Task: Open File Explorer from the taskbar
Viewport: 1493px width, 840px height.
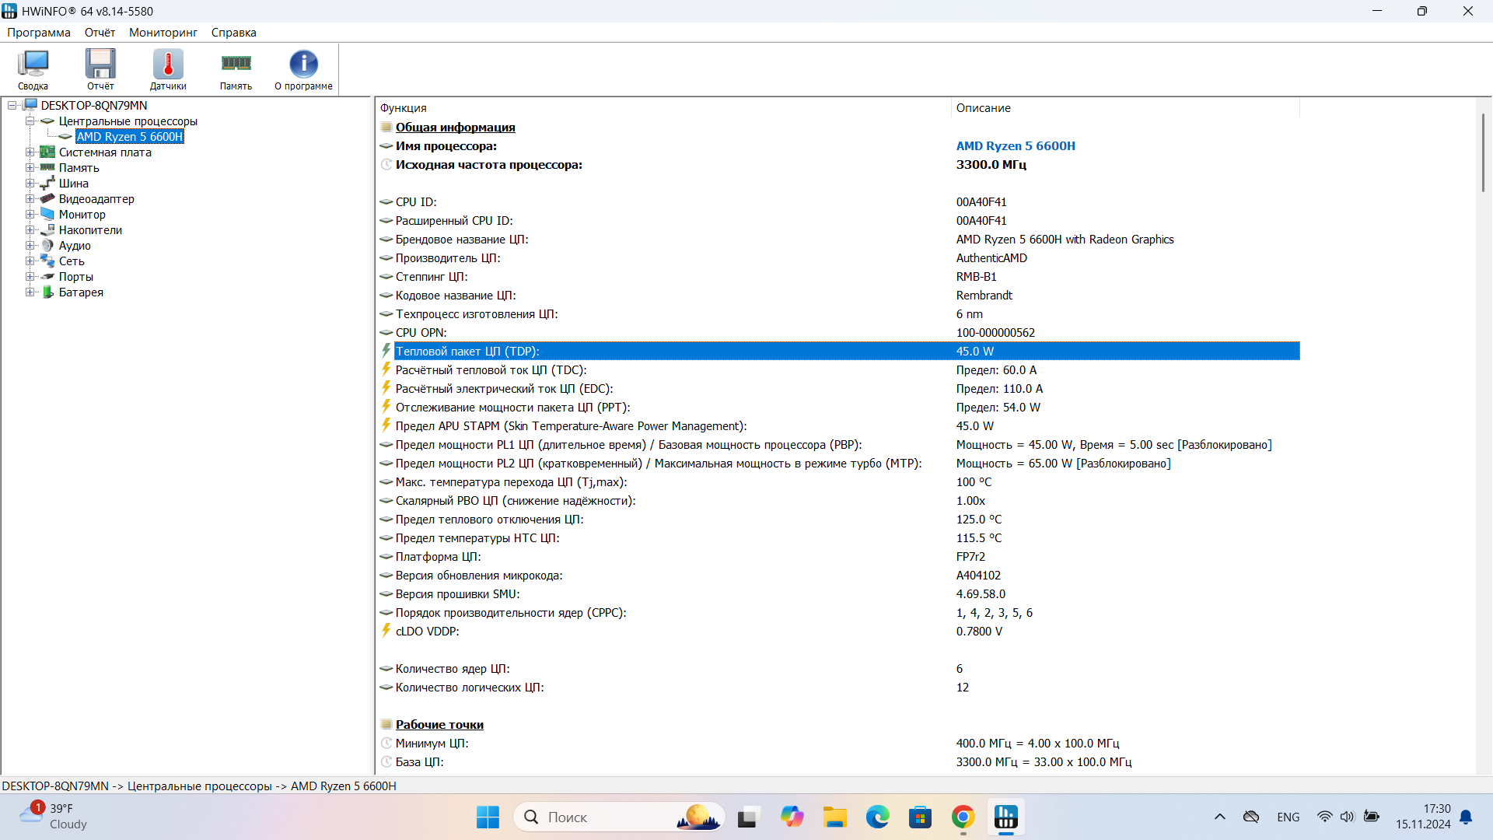Action: pos(834,817)
